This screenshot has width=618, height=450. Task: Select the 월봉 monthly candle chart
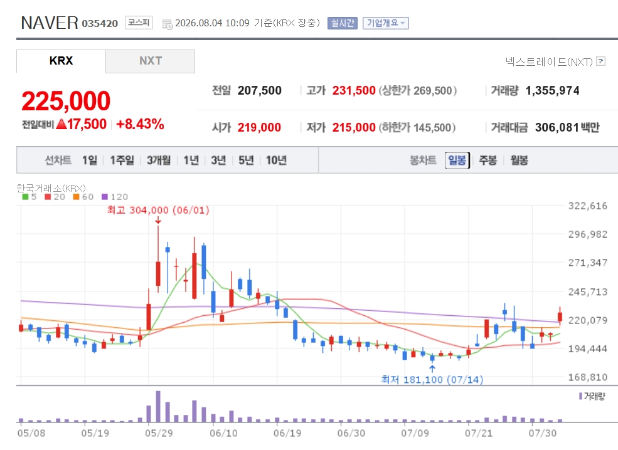tap(519, 160)
